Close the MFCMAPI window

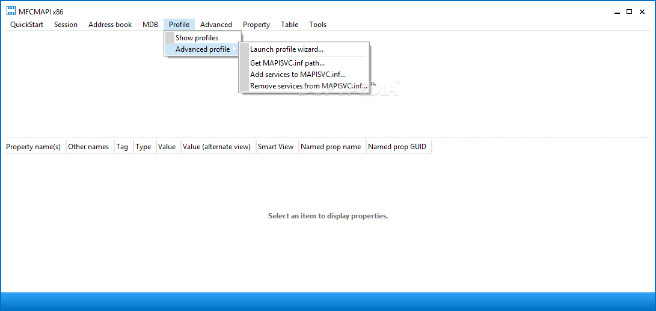pos(642,11)
